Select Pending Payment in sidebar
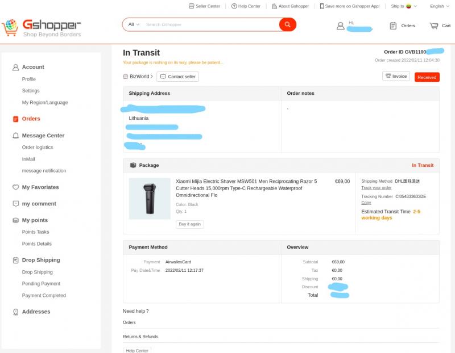 [41, 284]
